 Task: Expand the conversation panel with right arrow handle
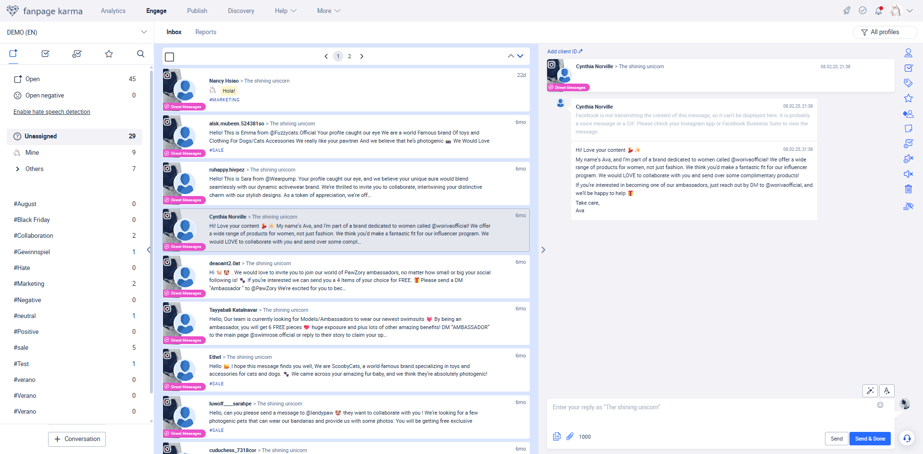(x=543, y=250)
